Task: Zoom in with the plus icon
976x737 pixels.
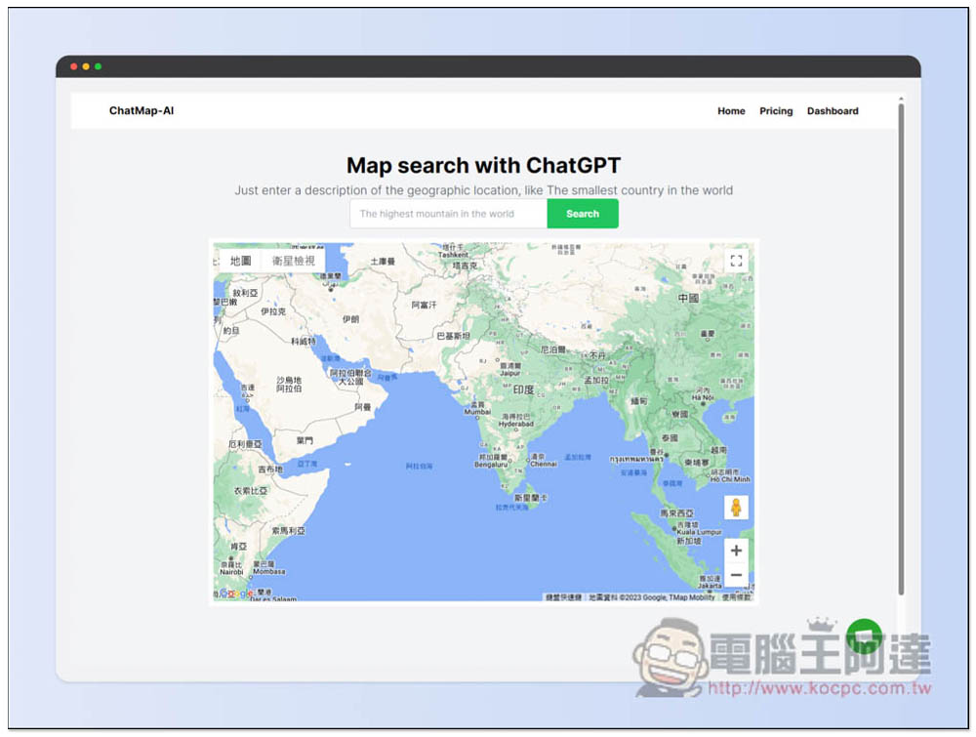Action: [736, 551]
